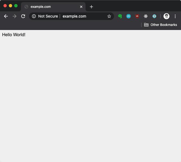Click the Not Secure label
This screenshot has height=162, width=181.
coord(48,16)
